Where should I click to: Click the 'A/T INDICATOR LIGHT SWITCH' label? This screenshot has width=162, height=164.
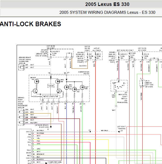pos(122,98)
